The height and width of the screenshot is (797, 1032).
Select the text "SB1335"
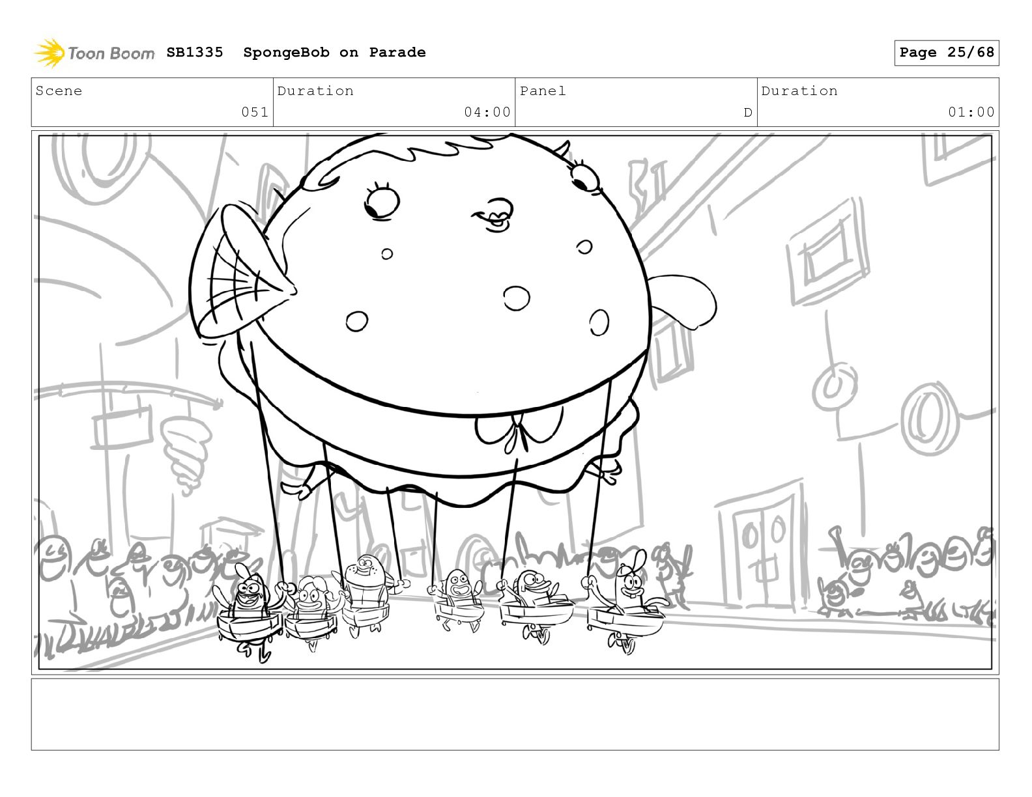[195, 52]
